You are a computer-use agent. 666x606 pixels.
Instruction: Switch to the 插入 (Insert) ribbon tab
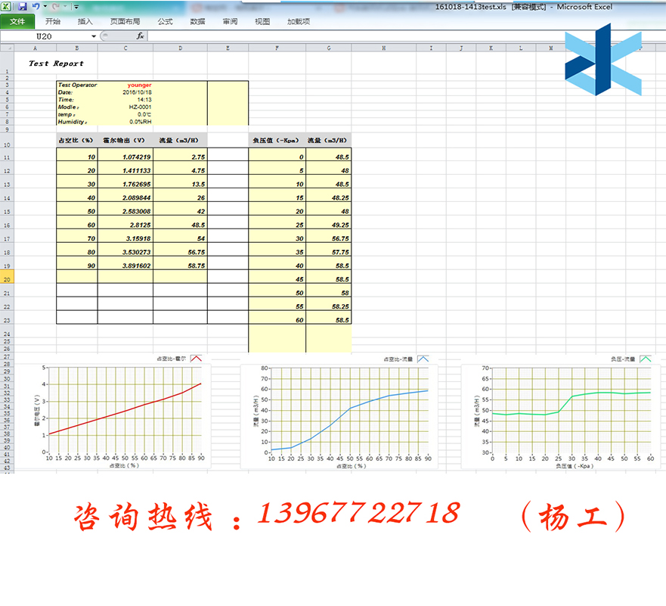click(85, 21)
